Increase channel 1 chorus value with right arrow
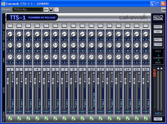 pos(13,39)
